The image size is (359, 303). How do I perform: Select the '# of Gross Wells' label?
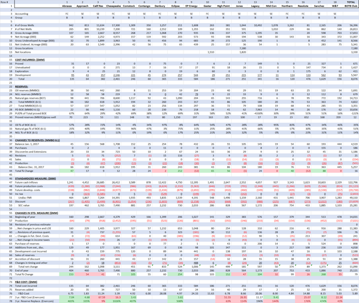25,25
